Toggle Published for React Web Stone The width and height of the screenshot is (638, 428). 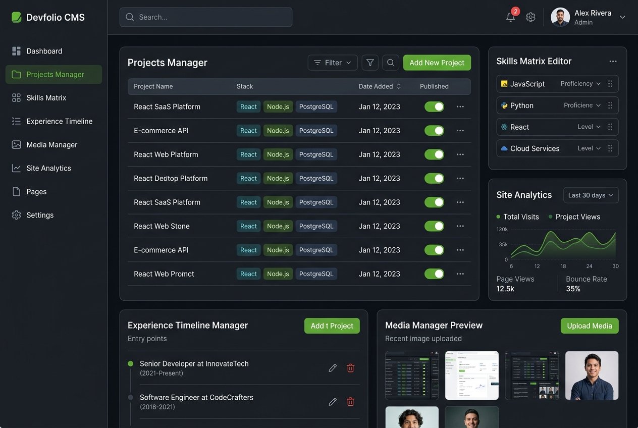pos(434,226)
